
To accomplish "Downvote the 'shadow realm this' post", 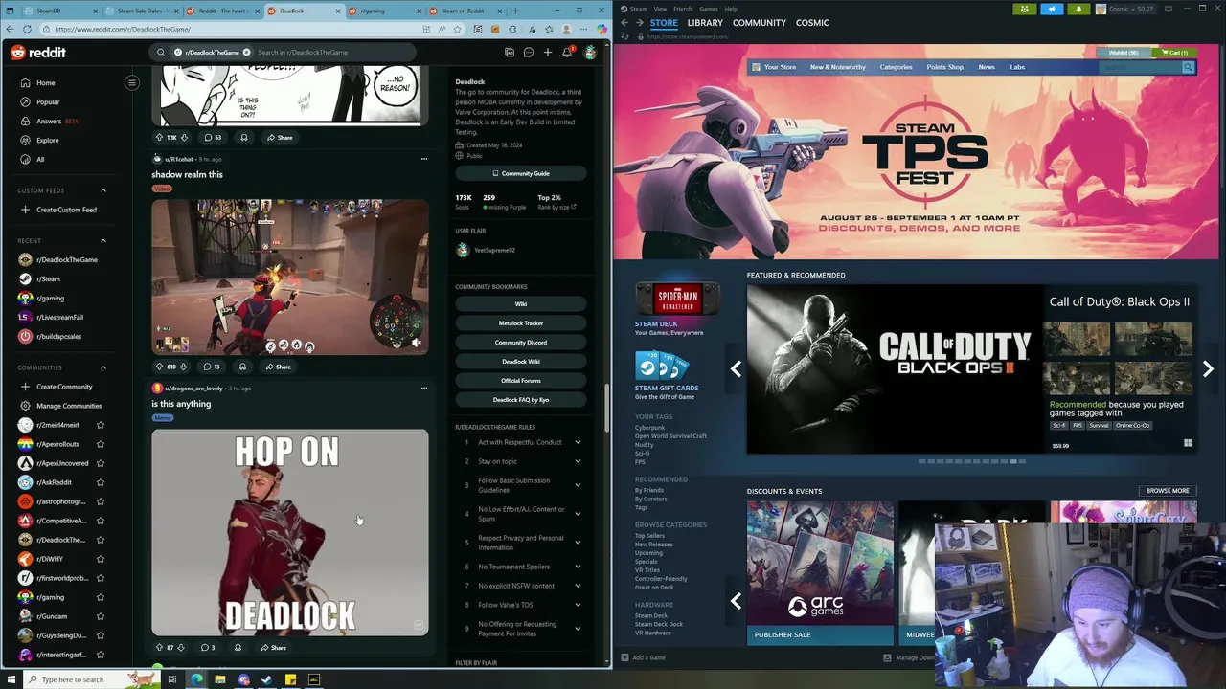I will [184, 367].
